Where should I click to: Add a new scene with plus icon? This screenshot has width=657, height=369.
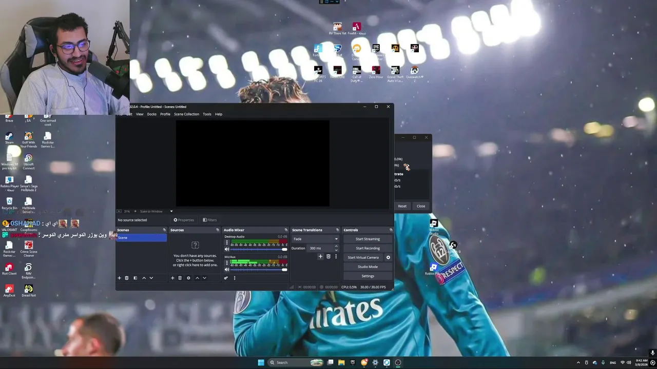(x=119, y=278)
